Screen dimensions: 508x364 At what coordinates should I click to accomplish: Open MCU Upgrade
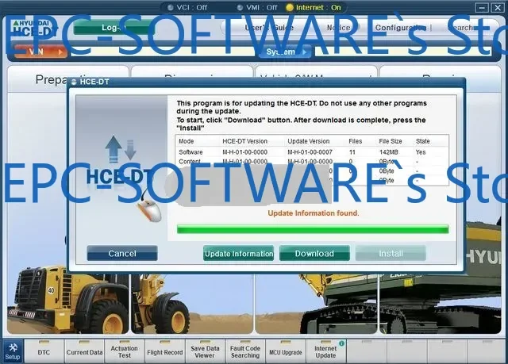click(286, 352)
